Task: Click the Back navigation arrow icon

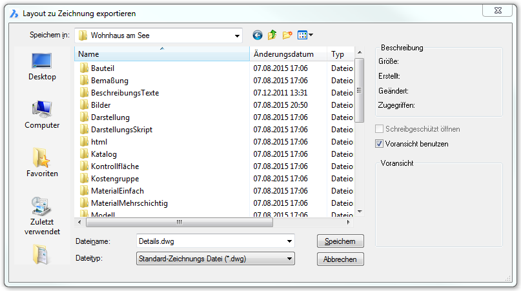Action: click(x=258, y=35)
